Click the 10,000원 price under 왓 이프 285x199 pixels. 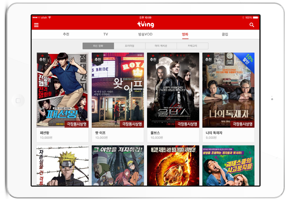click(101, 137)
